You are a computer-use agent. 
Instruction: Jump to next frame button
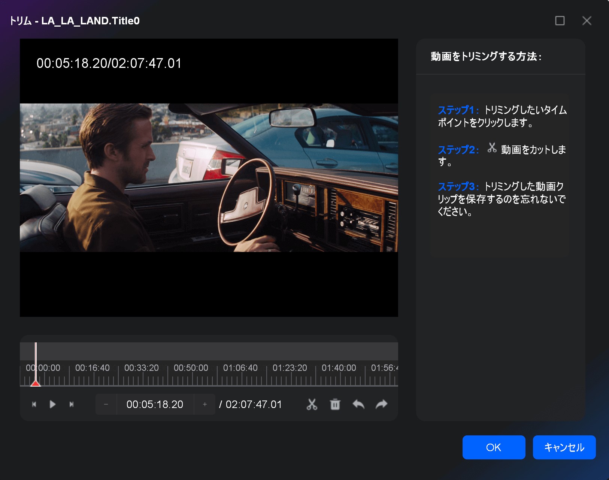click(72, 404)
